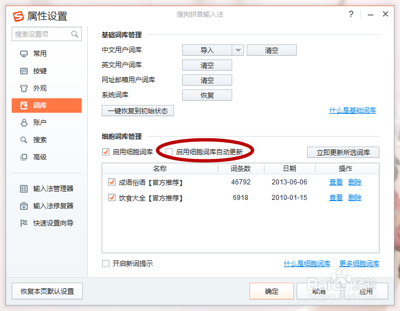The width and height of the screenshot is (400, 311).
Task: Sort by the 名称 column header
Action: [x=160, y=168]
